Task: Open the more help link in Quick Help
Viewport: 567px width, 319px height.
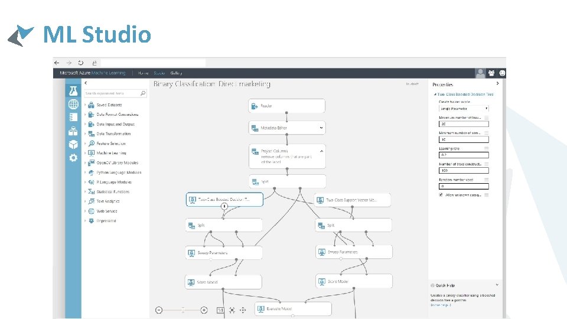Action: pyautogui.click(x=441, y=305)
